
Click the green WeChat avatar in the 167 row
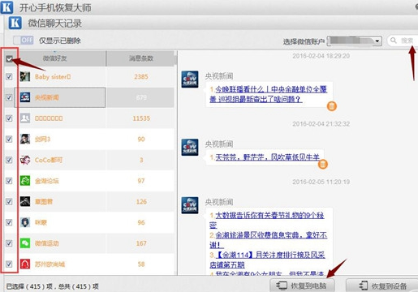(x=25, y=243)
